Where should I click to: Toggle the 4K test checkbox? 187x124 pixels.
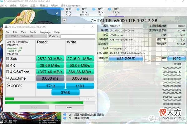tap(7, 65)
